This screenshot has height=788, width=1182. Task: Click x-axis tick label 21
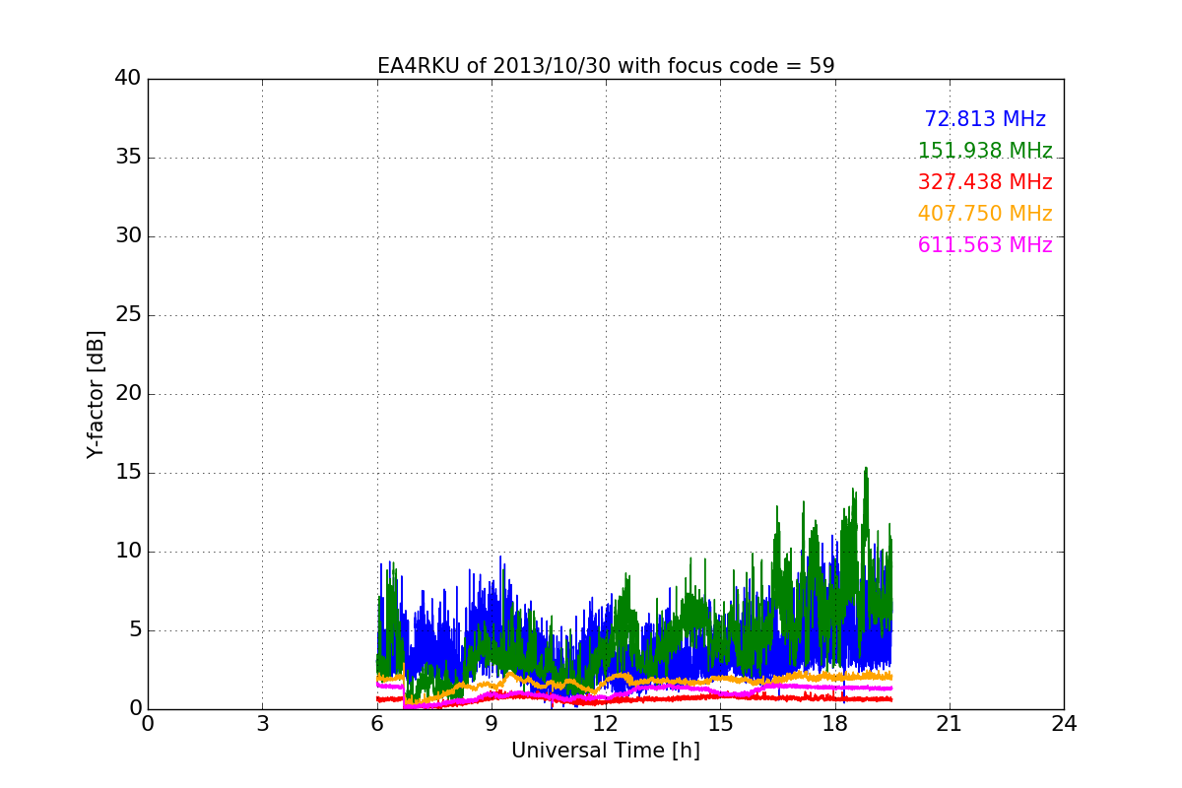tap(950, 723)
